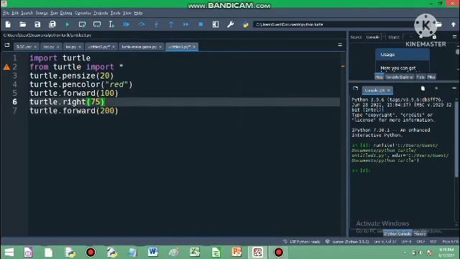Create a new file from the toolbar
Screen dimensions: 460x259
click(x=8, y=24)
